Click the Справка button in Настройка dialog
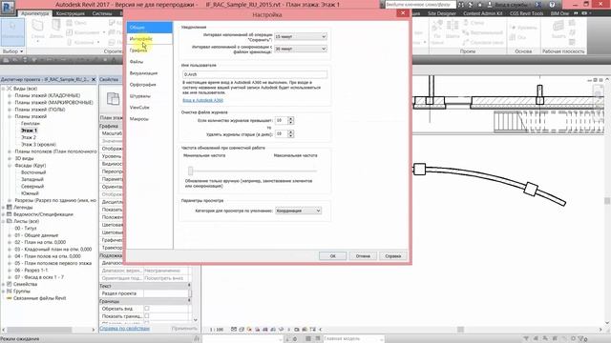This screenshot has width=611, height=343. tap(393, 256)
